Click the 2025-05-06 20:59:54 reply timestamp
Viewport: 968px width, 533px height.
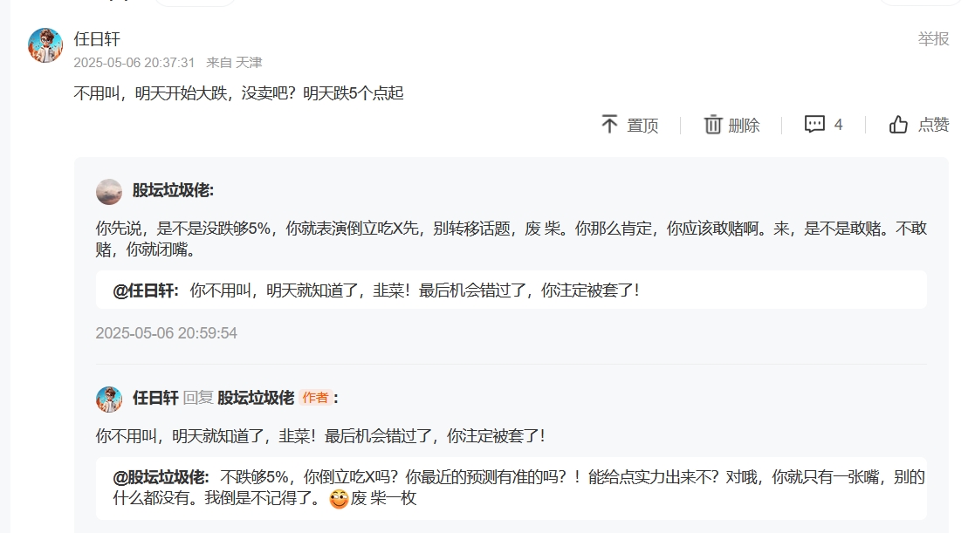166,333
